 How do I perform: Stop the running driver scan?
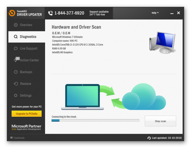coord(160,121)
